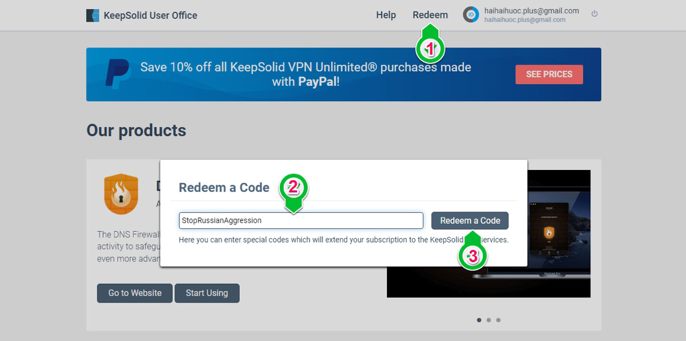This screenshot has height=341, width=686.
Task: Click the PayPal logo in banner
Action: [x=117, y=74]
